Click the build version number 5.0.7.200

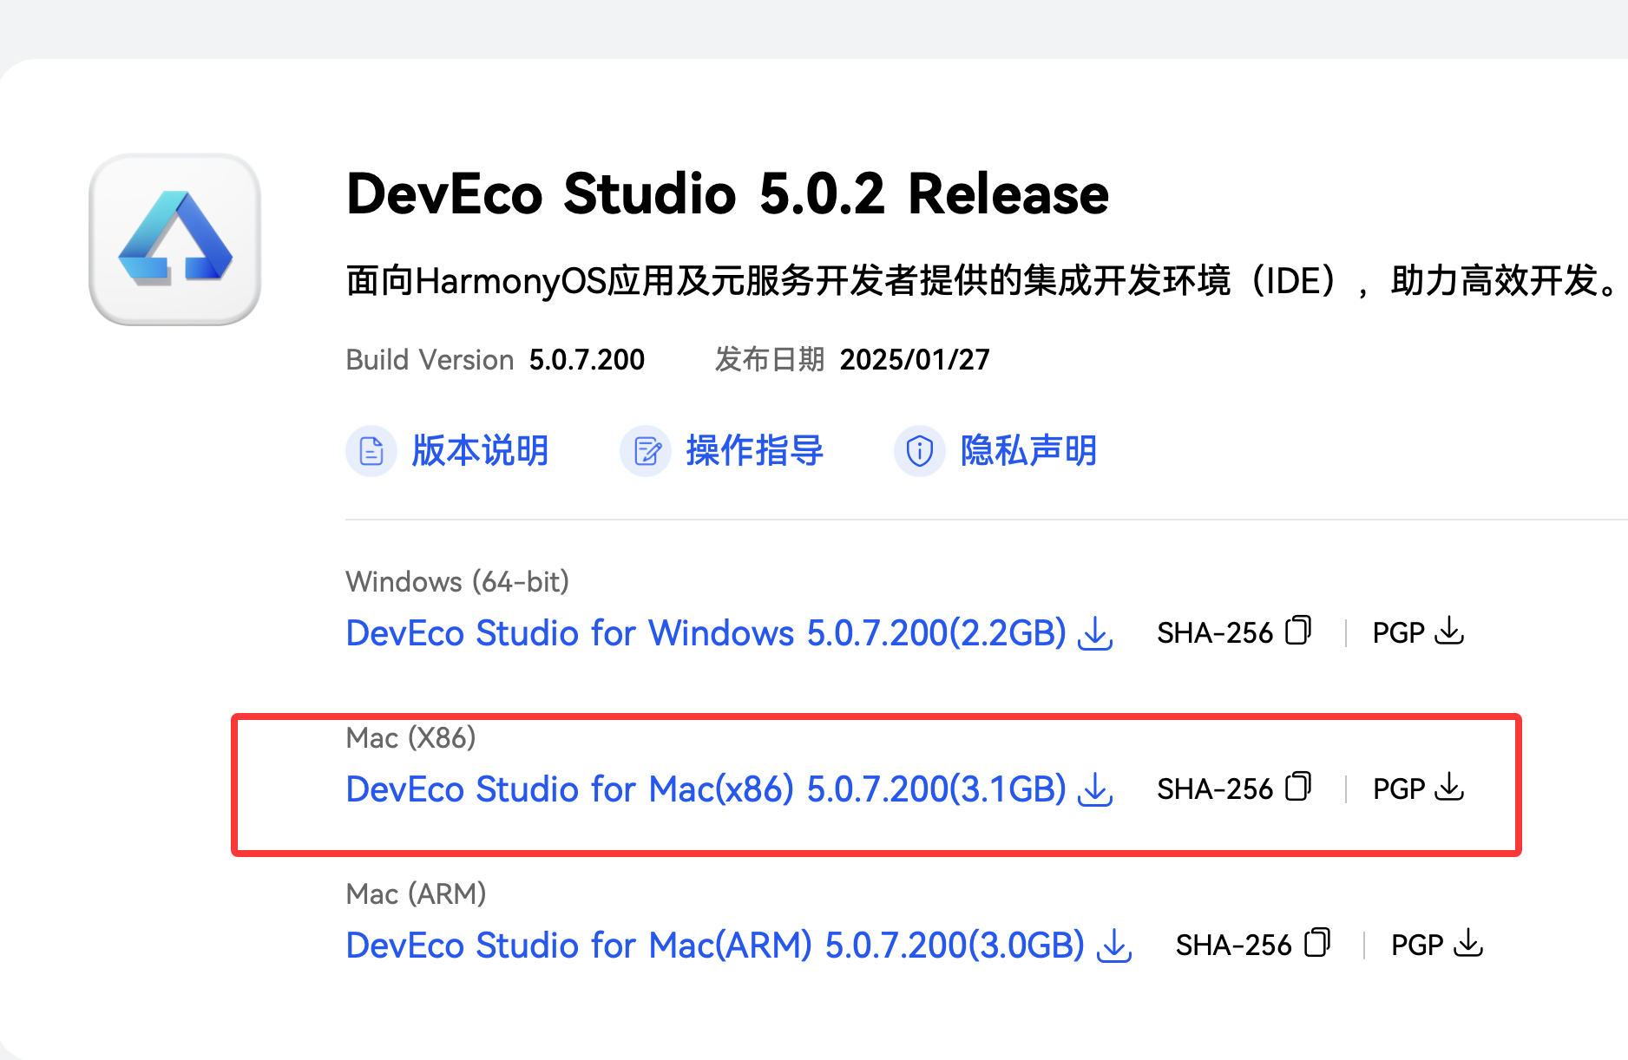(587, 360)
